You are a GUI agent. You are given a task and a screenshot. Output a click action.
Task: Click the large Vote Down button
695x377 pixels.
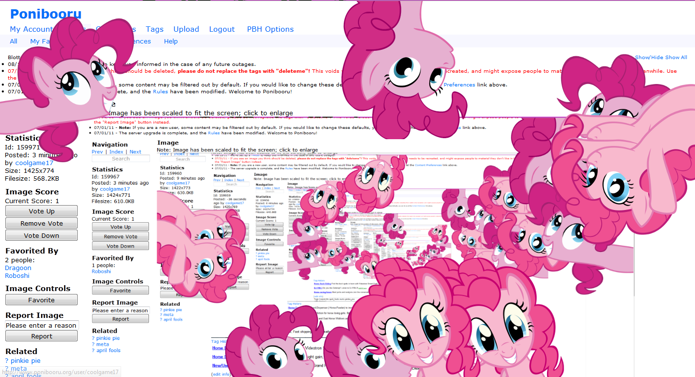pos(42,235)
